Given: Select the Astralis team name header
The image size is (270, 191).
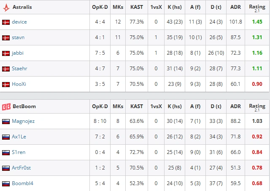Looking at the screenshot, I should pyautogui.click(x=22, y=7).
